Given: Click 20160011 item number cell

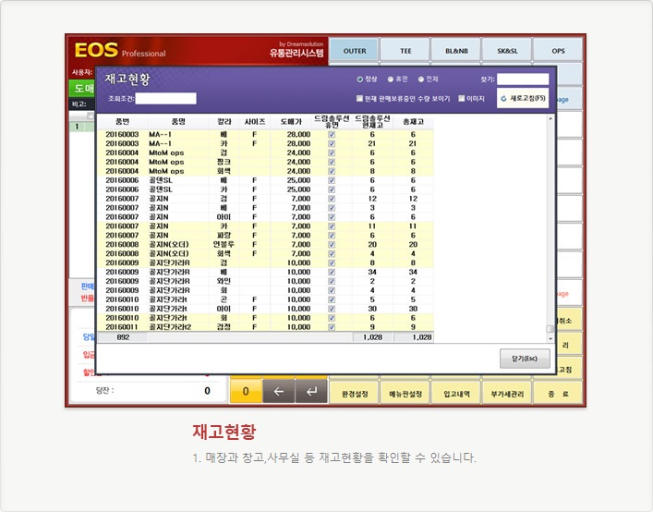Looking at the screenshot, I should click(x=122, y=327).
